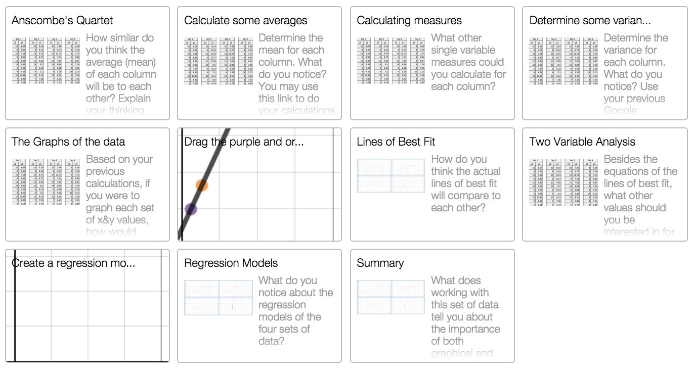Viewport: 694px width, 368px height.
Task: Open the "Create a regression mo..." graph card
Action: 88,306
